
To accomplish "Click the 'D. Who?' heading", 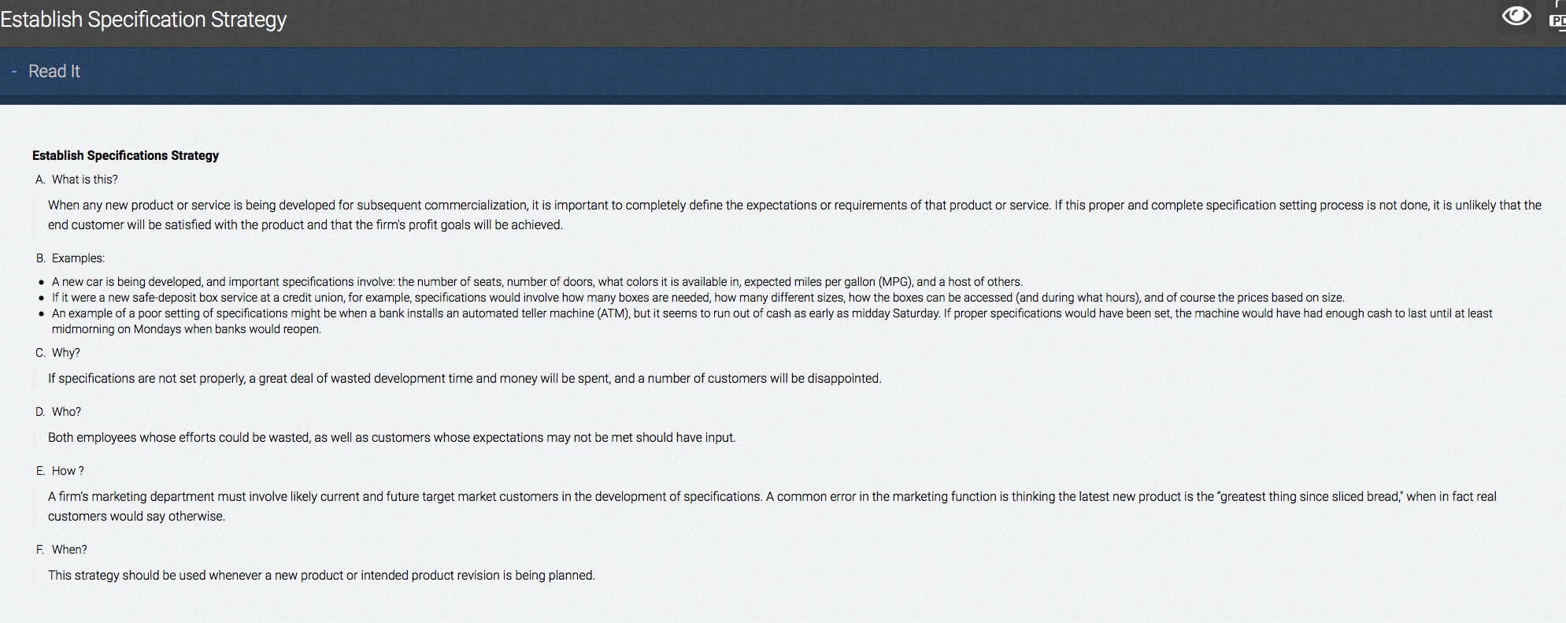I will point(58,412).
